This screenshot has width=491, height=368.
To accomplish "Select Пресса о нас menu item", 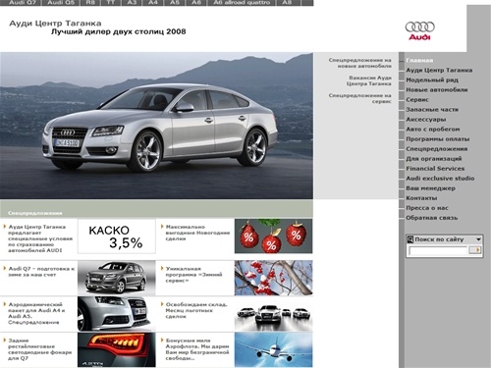I will [427, 208].
